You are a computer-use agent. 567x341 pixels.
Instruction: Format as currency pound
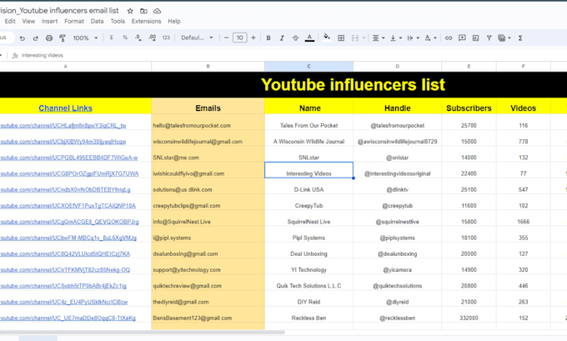(x=112, y=38)
